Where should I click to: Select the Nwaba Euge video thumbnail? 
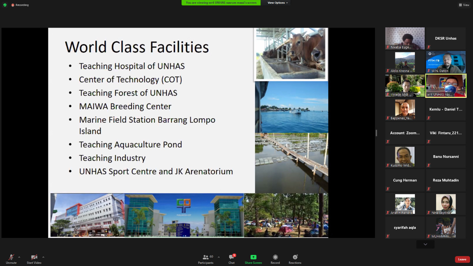coord(405,38)
